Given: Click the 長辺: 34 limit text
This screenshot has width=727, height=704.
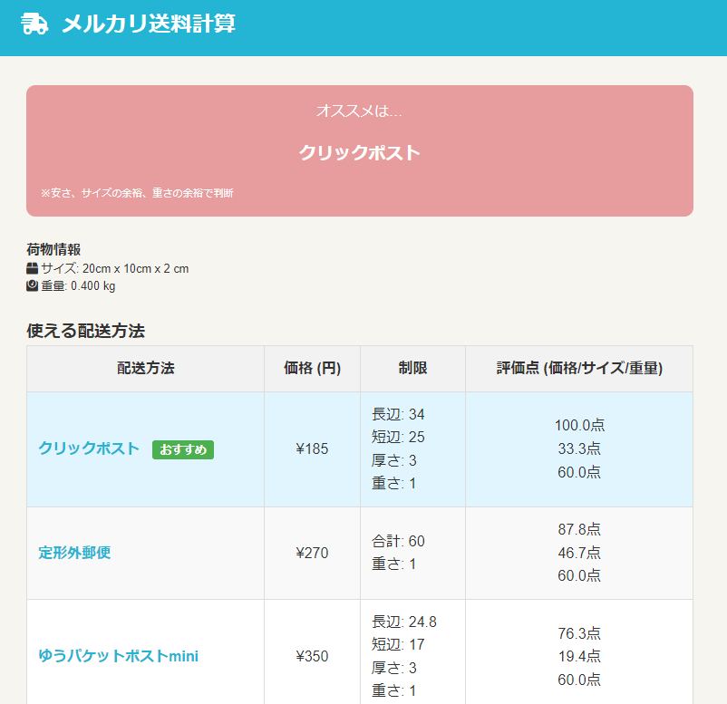Looking at the screenshot, I should (398, 414).
